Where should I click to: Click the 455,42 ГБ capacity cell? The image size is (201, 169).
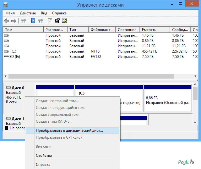tap(149, 51)
